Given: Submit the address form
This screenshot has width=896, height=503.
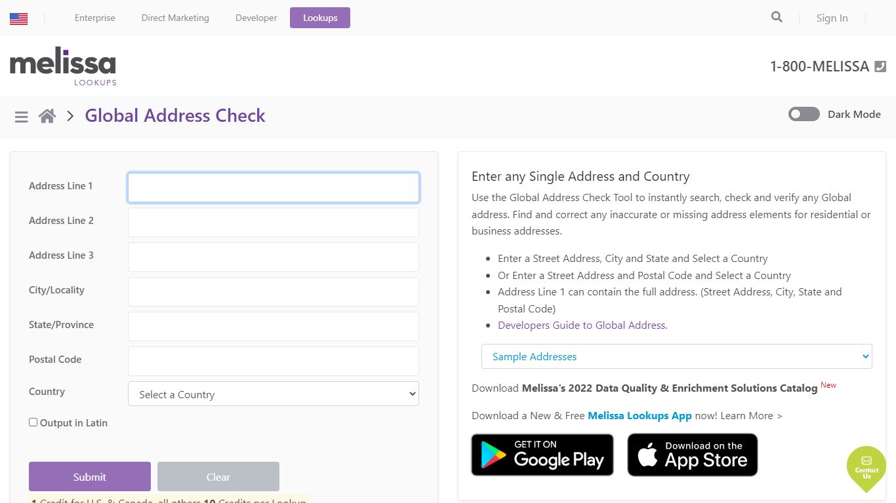Looking at the screenshot, I should (90, 477).
